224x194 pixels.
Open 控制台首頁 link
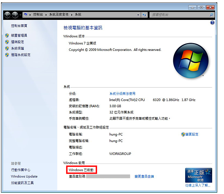pyautogui.click(x=19, y=26)
